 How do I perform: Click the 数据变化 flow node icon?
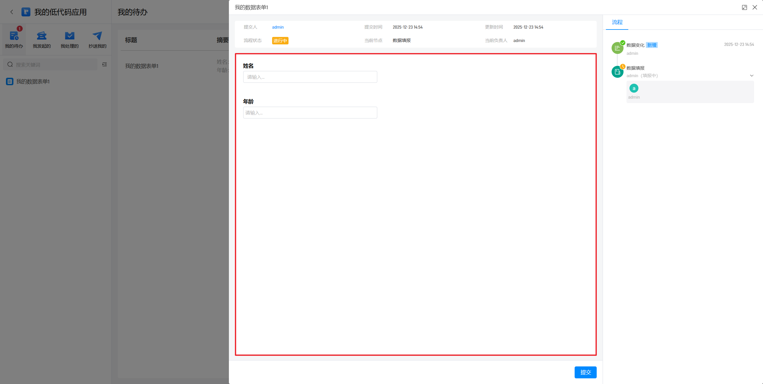tap(617, 48)
